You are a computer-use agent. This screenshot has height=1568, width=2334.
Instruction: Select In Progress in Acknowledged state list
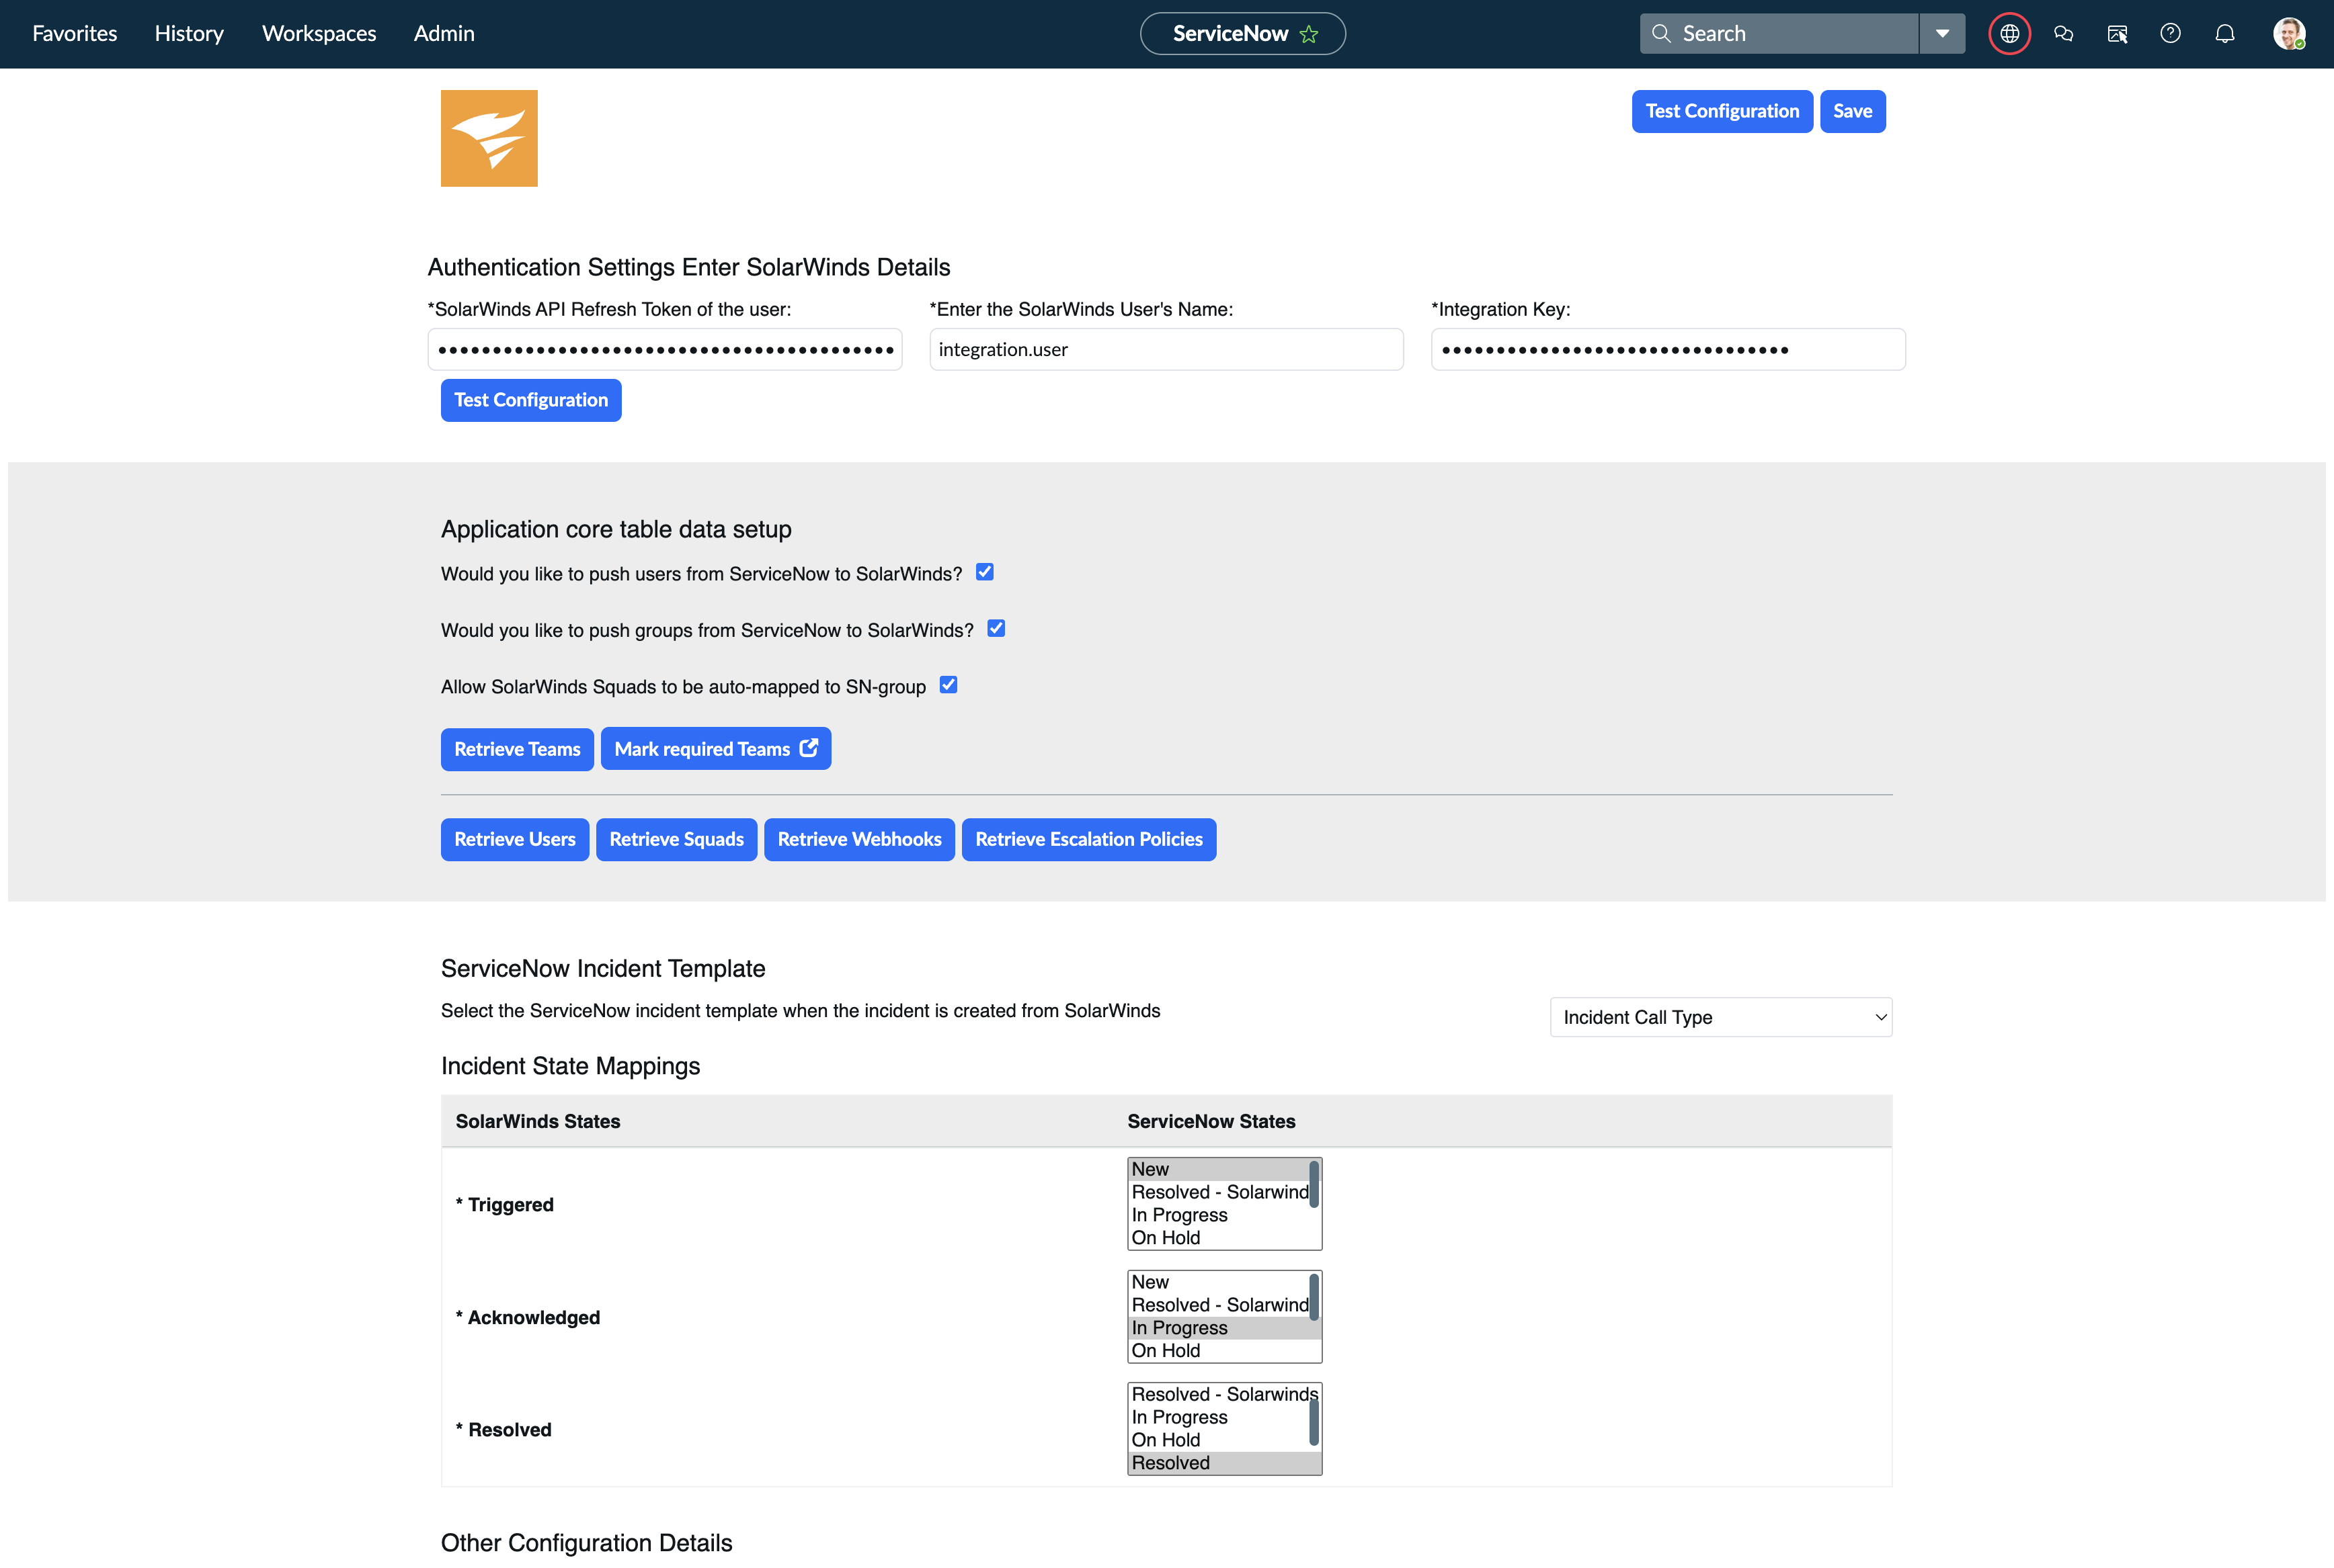pos(1219,1328)
